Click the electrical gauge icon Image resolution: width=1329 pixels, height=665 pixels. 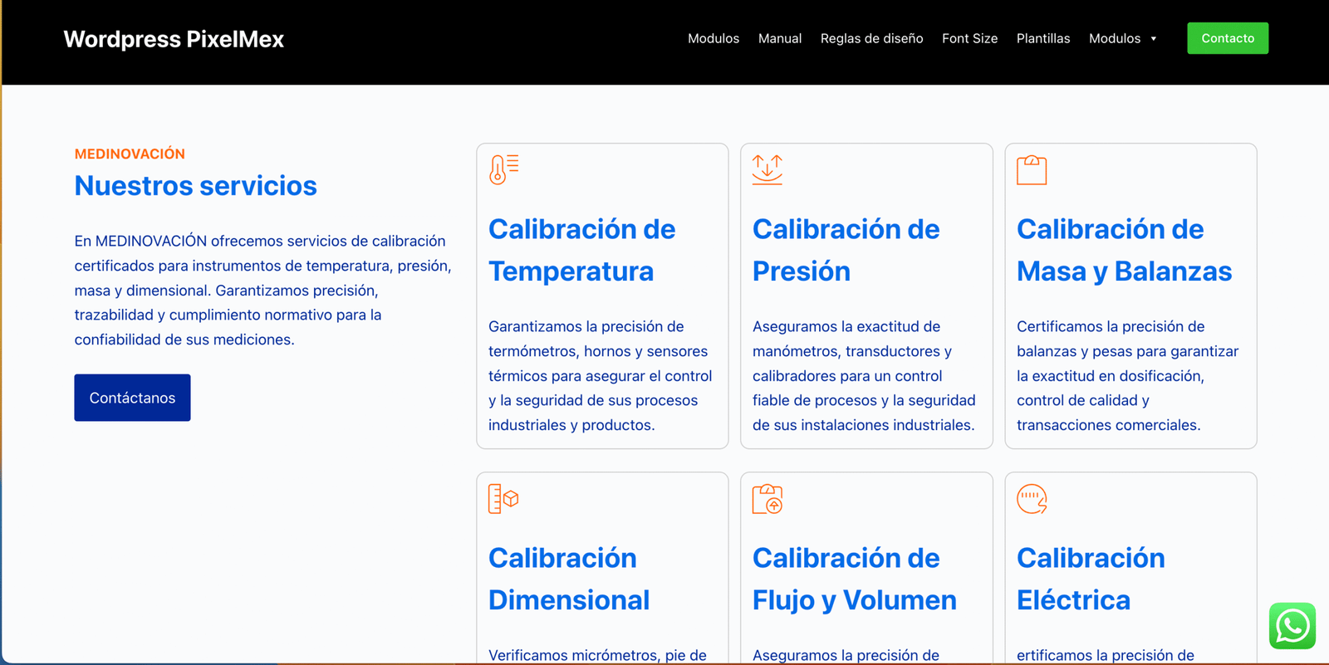(x=1032, y=499)
